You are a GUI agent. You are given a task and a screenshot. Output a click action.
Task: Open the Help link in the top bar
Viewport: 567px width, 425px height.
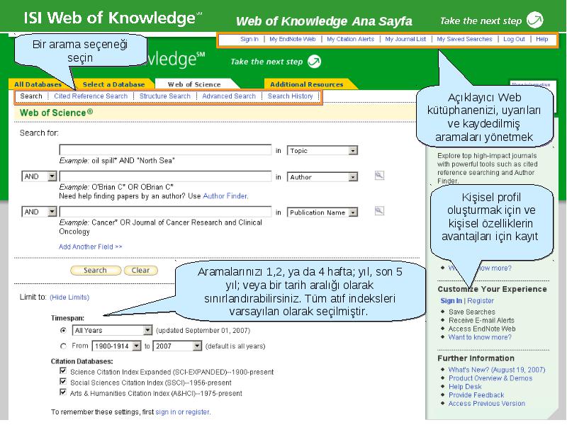542,39
